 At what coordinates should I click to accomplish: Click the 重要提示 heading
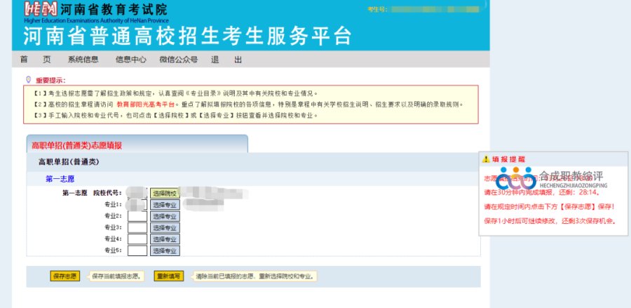50,80
